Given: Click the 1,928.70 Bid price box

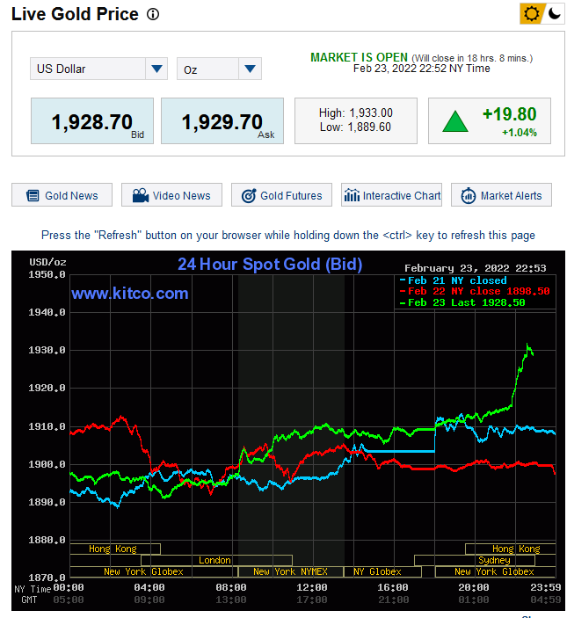Looking at the screenshot, I should tap(92, 121).
